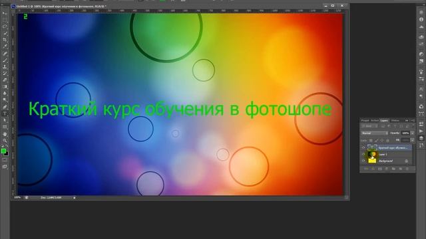Screen dimensions: 426x239
Task: Switch to the Properties tab
Action: click(365, 121)
